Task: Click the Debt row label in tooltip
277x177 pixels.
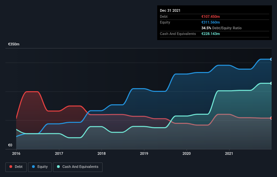Action: coord(164,16)
